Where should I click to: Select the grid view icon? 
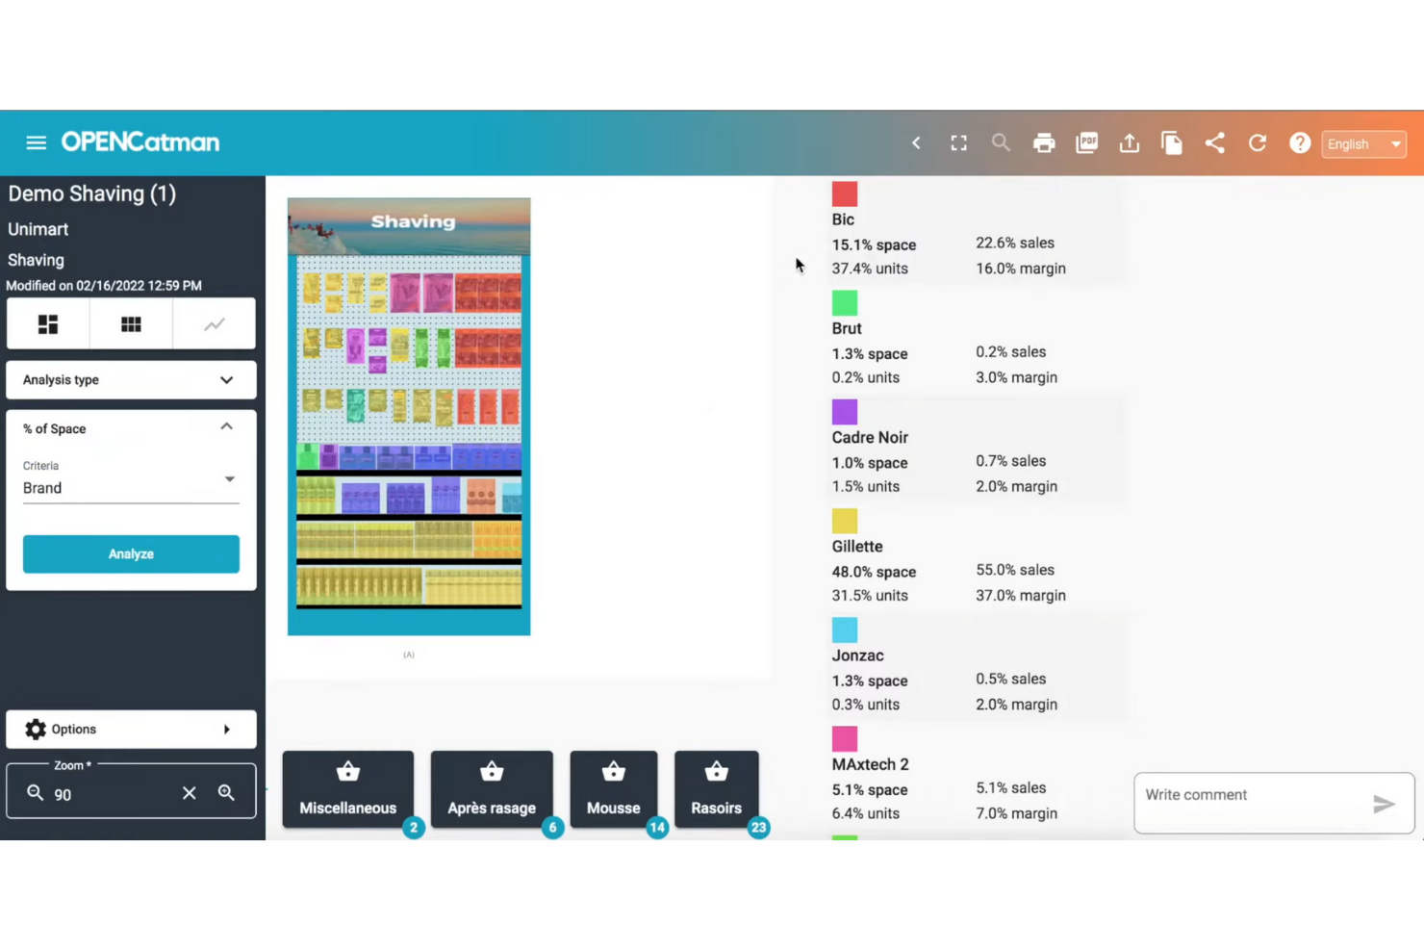[x=130, y=323]
